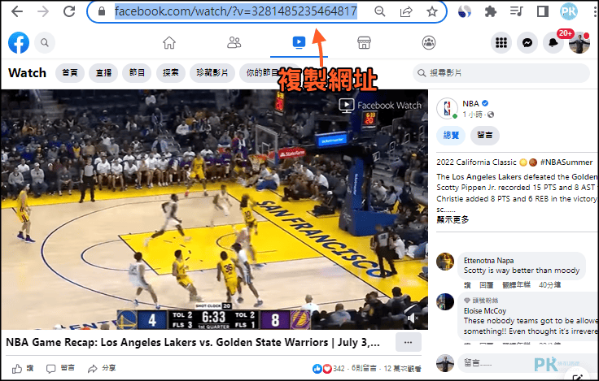Viewport: 599px width, 381px height.
Task: Open the Extensions puzzle icon
Action: click(x=491, y=11)
